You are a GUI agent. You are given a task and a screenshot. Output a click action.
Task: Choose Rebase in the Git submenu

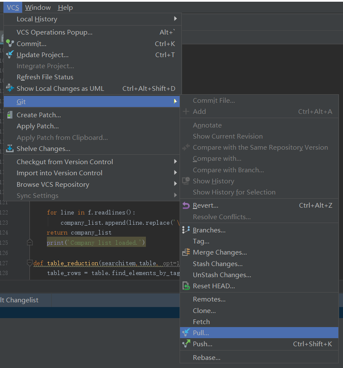[x=259, y=358]
